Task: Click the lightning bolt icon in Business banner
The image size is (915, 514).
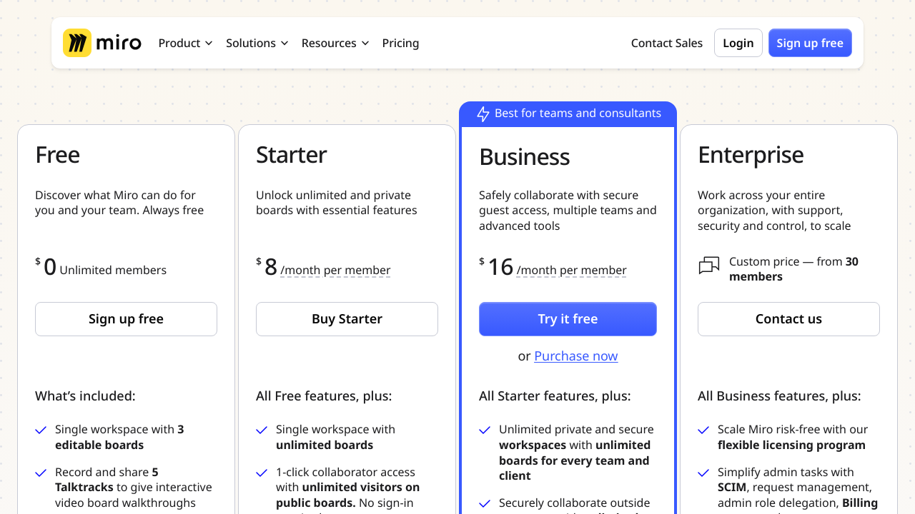Action: 483,114
